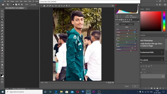Image resolution: width=167 pixels, height=94 pixels.
Task: Click the Fundamental Skills card
Action: tap(152, 52)
